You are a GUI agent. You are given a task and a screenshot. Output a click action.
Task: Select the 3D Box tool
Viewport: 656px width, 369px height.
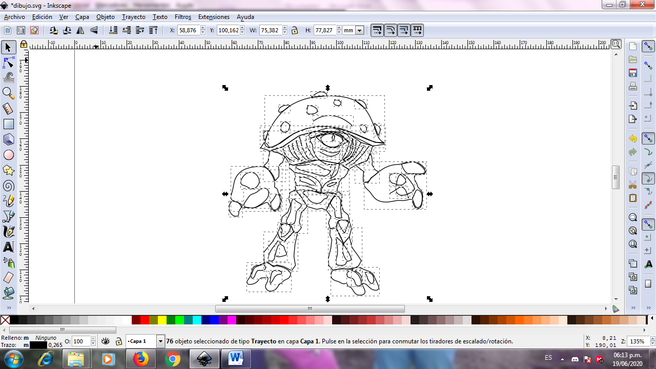pyautogui.click(x=8, y=139)
